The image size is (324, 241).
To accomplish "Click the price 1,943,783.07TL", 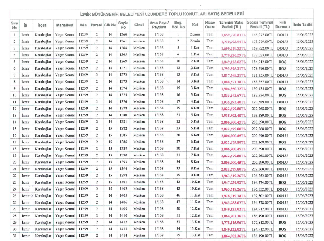I will pos(234,203).
